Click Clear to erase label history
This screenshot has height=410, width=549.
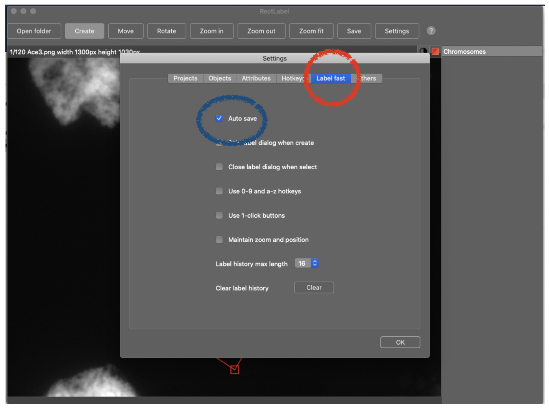(314, 288)
